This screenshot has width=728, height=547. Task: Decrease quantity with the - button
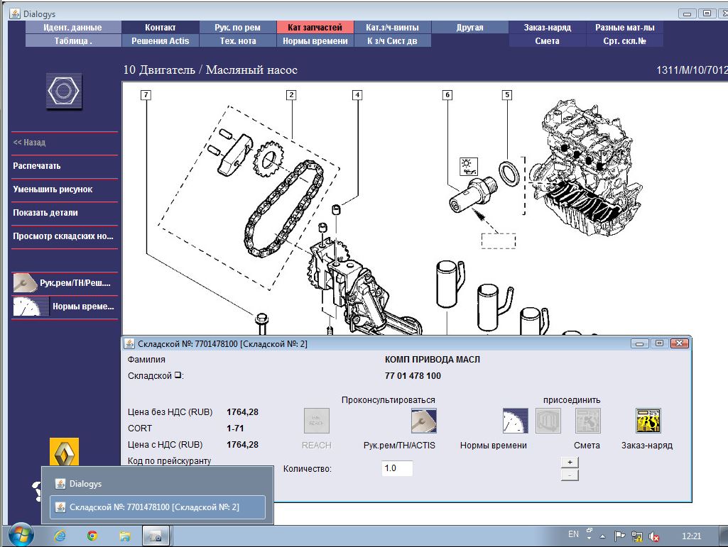coord(570,475)
